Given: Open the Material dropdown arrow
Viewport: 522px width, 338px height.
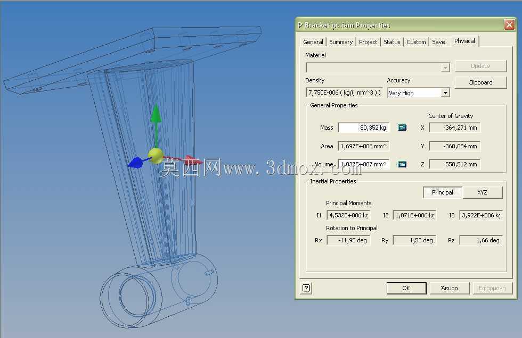Looking at the screenshot, I should [x=445, y=67].
